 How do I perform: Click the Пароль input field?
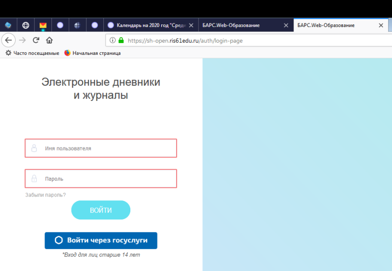click(101, 179)
